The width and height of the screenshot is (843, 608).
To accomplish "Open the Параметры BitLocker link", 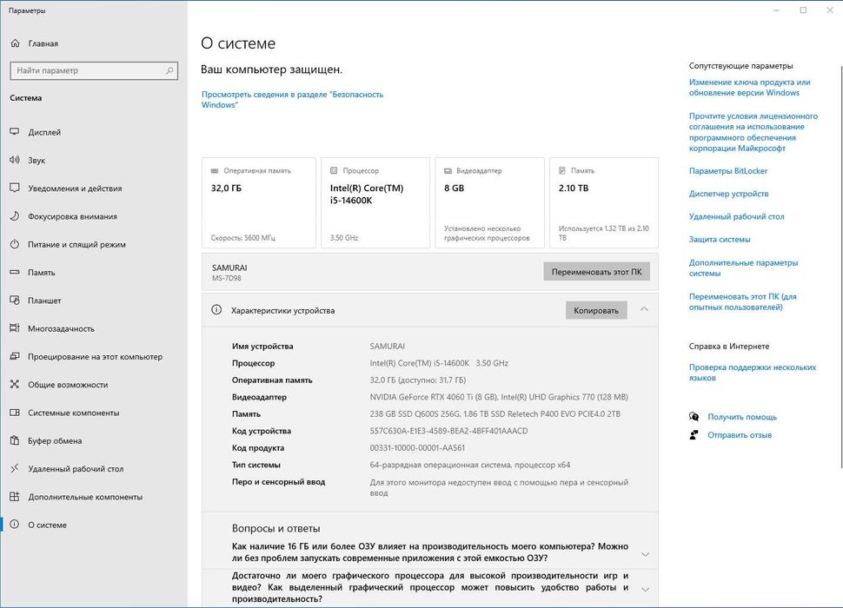I will [x=728, y=171].
